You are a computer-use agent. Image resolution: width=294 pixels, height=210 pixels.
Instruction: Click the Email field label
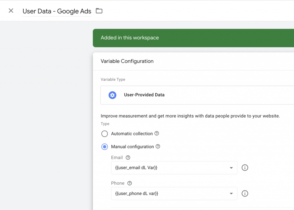coord(117,157)
